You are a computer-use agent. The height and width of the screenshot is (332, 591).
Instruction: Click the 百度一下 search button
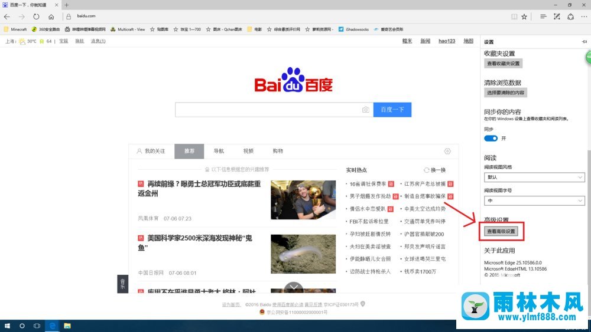click(392, 110)
